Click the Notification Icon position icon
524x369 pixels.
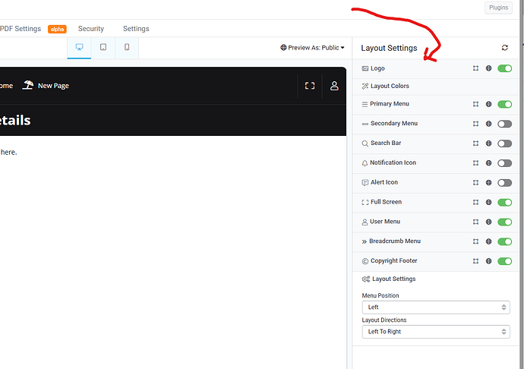pyautogui.click(x=475, y=162)
